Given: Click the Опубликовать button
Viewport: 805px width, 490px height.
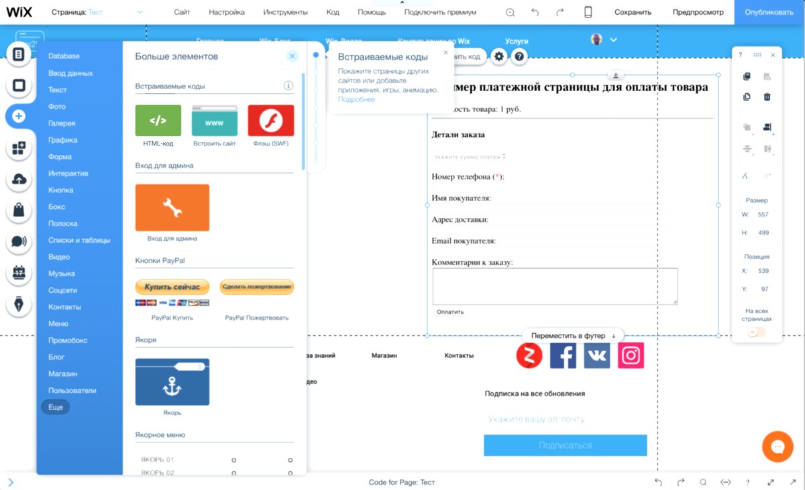Looking at the screenshot, I should tap(769, 12).
